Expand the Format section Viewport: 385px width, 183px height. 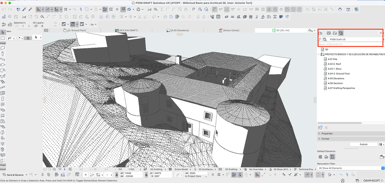325,138
